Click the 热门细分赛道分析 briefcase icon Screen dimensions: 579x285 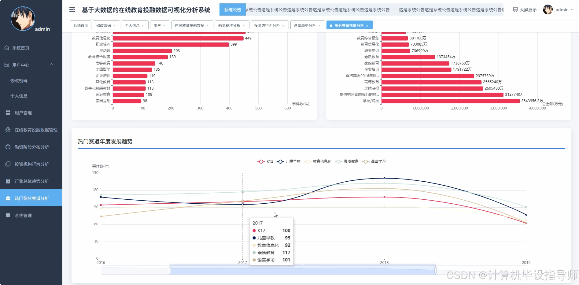(x=8, y=198)
